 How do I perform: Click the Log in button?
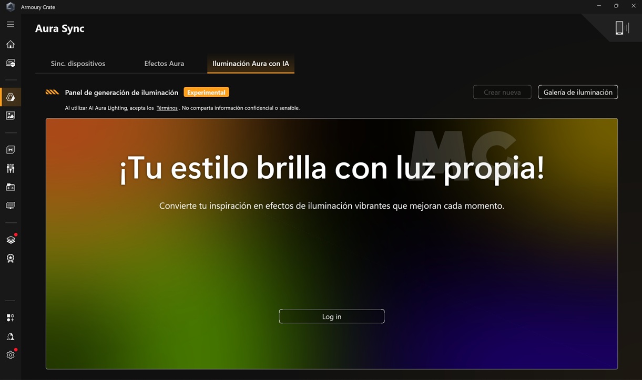point(332,316)
